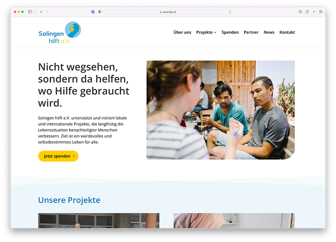The width and height of the screenshot is (336, 242).
Task: Open the blue password manager extension icon
Action: point(93,12)
